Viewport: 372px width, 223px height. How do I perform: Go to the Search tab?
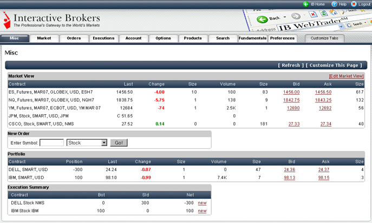223,38
